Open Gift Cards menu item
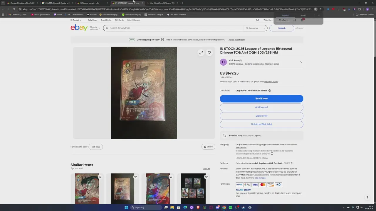The width and height of the screenshot is (376, 211). pyautogui.click(x=119, y=20)
